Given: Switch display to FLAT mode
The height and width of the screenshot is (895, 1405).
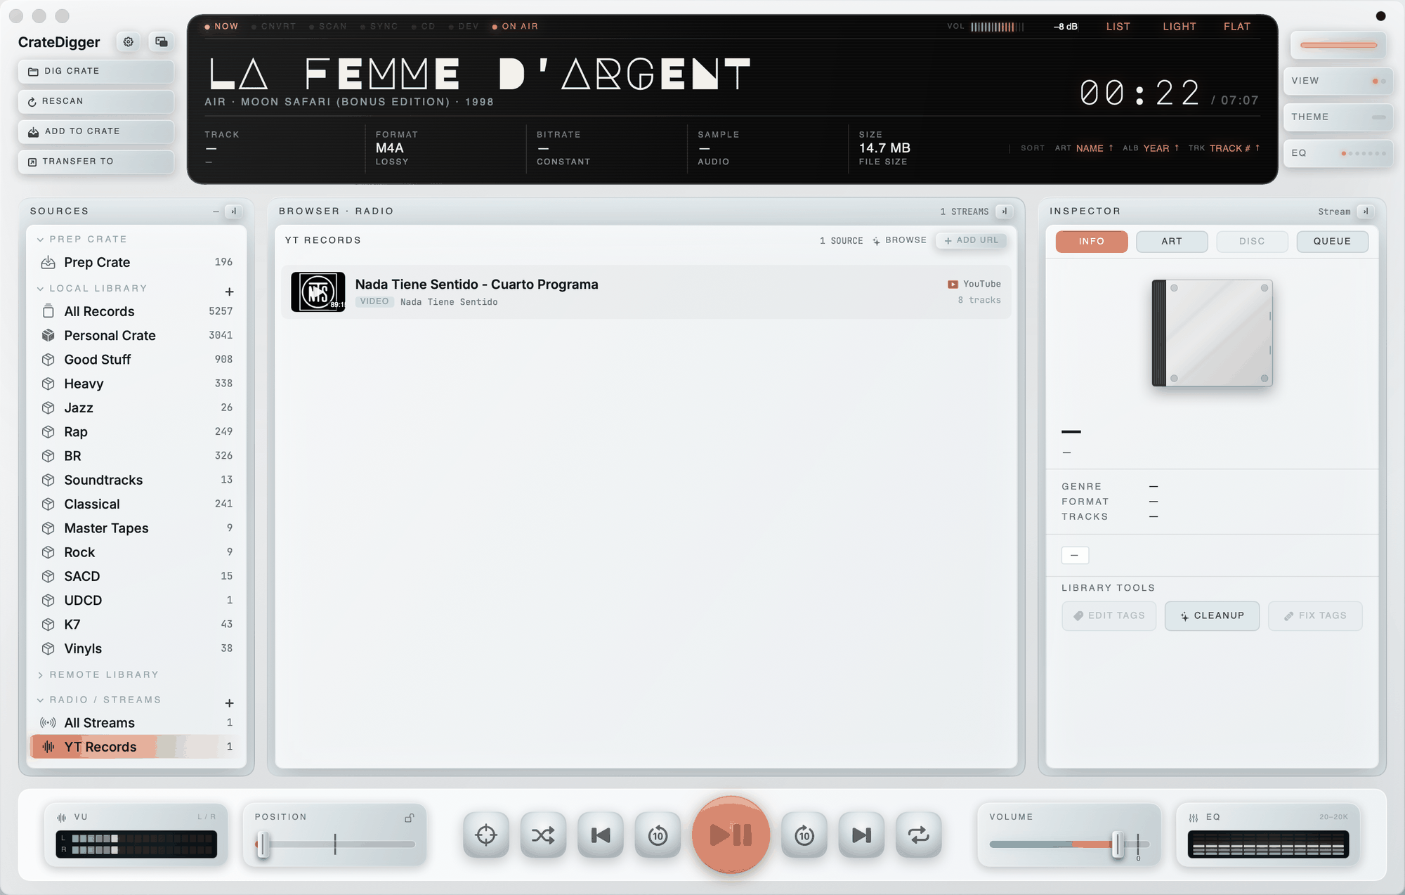Looking at the screenshot, I should (1236, 27).
